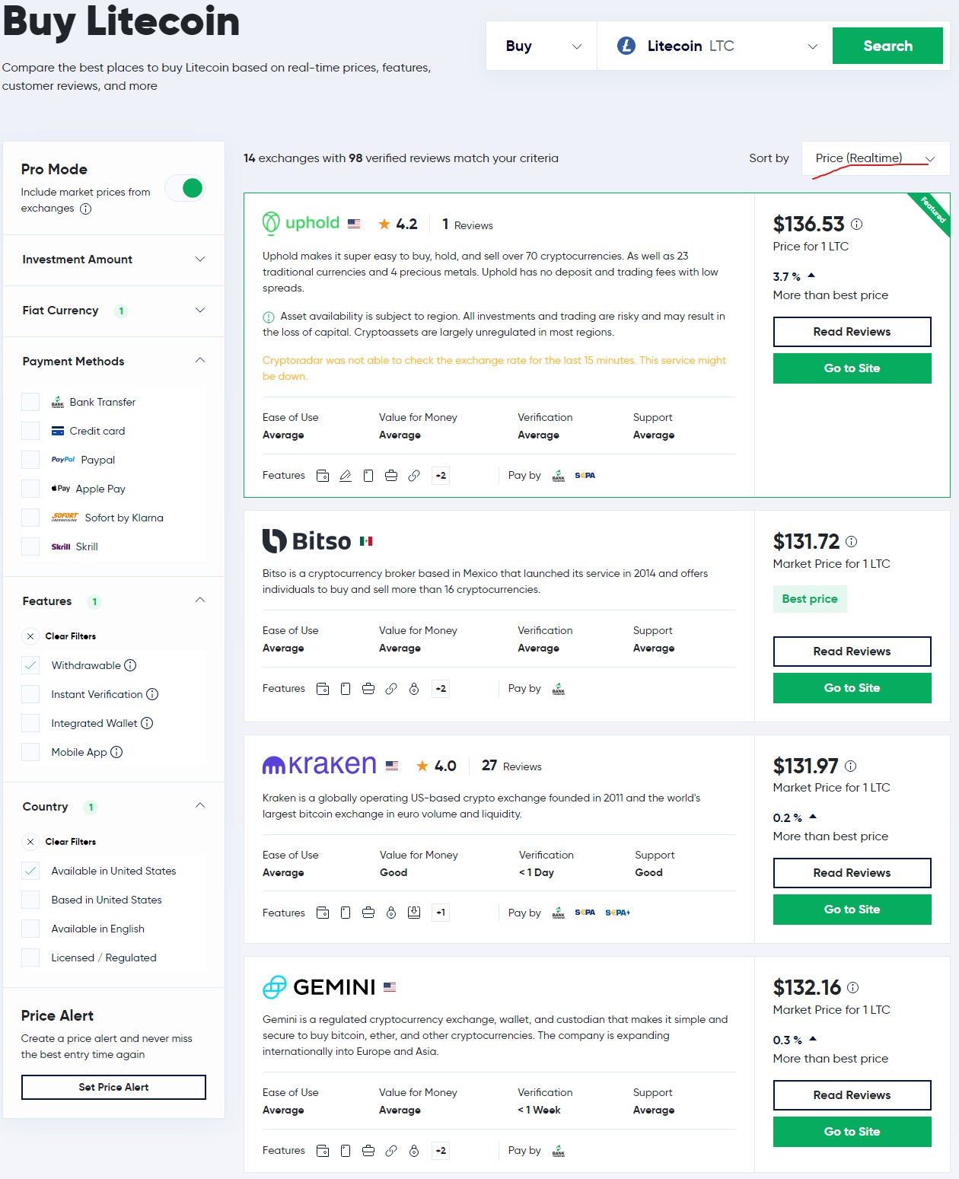
Task: Click lock feature icon in Kraken card
Action: pos(391,913)
